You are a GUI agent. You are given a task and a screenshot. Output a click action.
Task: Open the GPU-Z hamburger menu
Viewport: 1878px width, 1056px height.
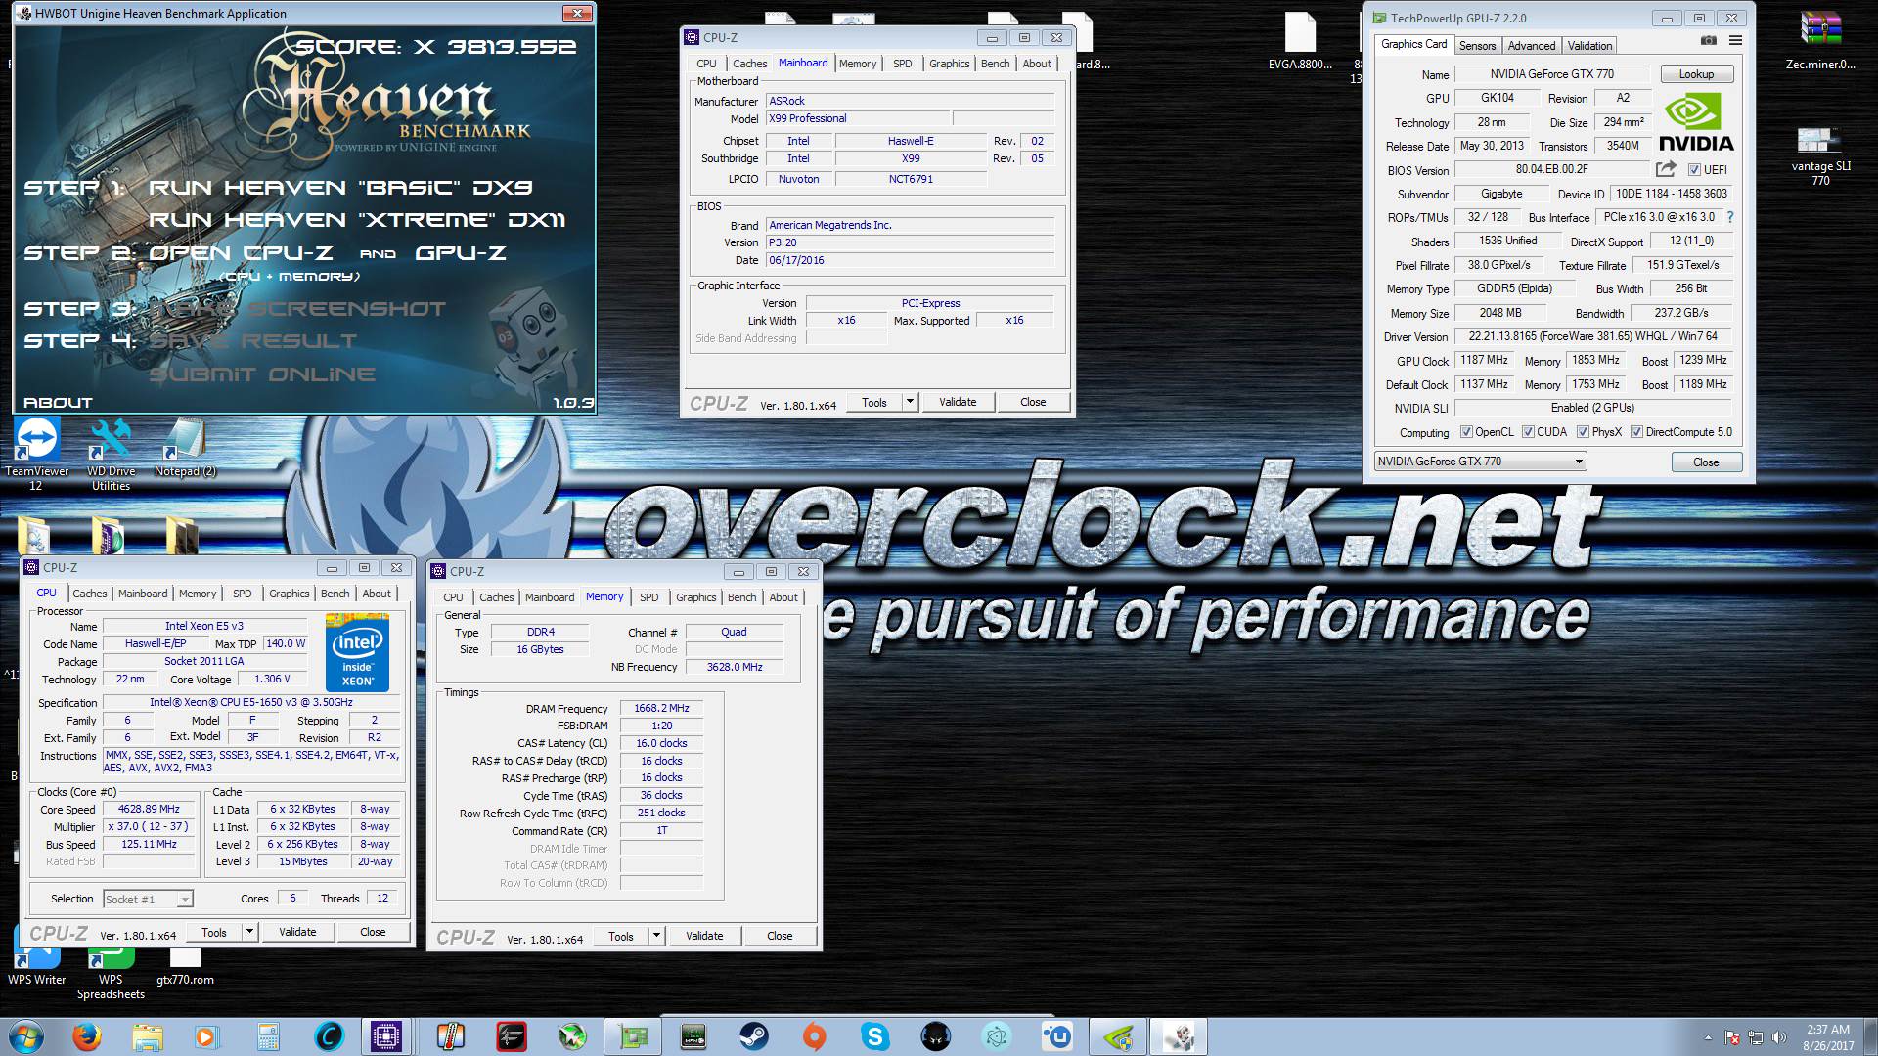tap(1735, 41)
